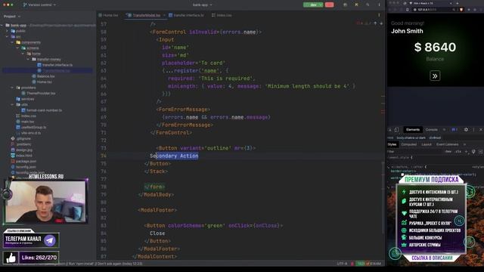484x272 pixels.
Task: Open index.css in project tree
Action: (x=26, y=116)
